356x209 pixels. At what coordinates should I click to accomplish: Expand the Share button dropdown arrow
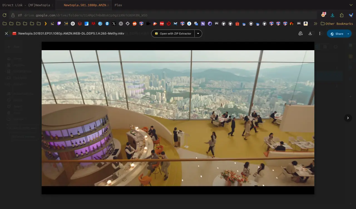[x=348, y=34]
